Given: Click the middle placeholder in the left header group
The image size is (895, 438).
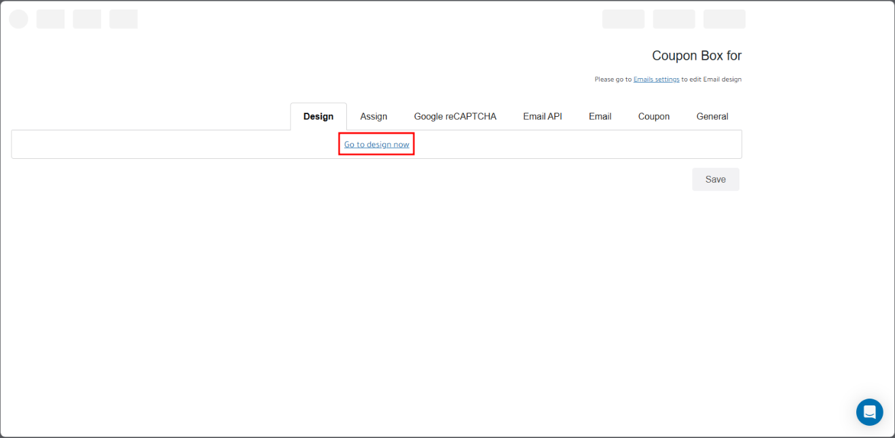Looking at the screenshot, I should coord(87,19).
